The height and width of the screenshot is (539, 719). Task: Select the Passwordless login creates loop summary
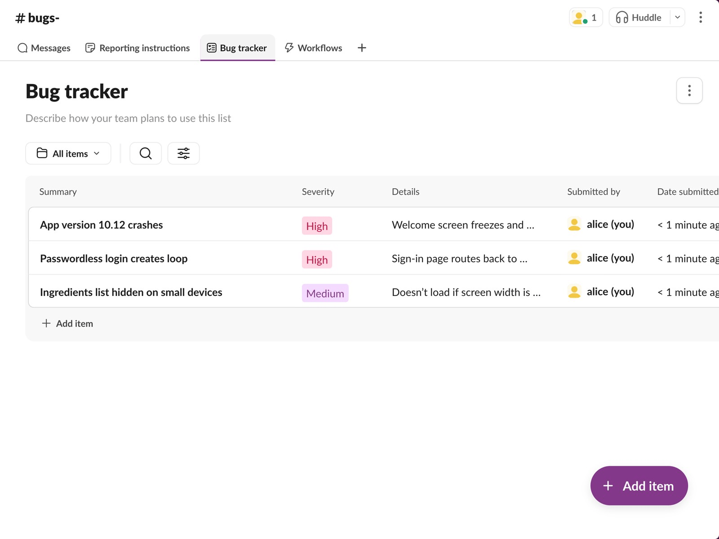(x=113, y=258)
